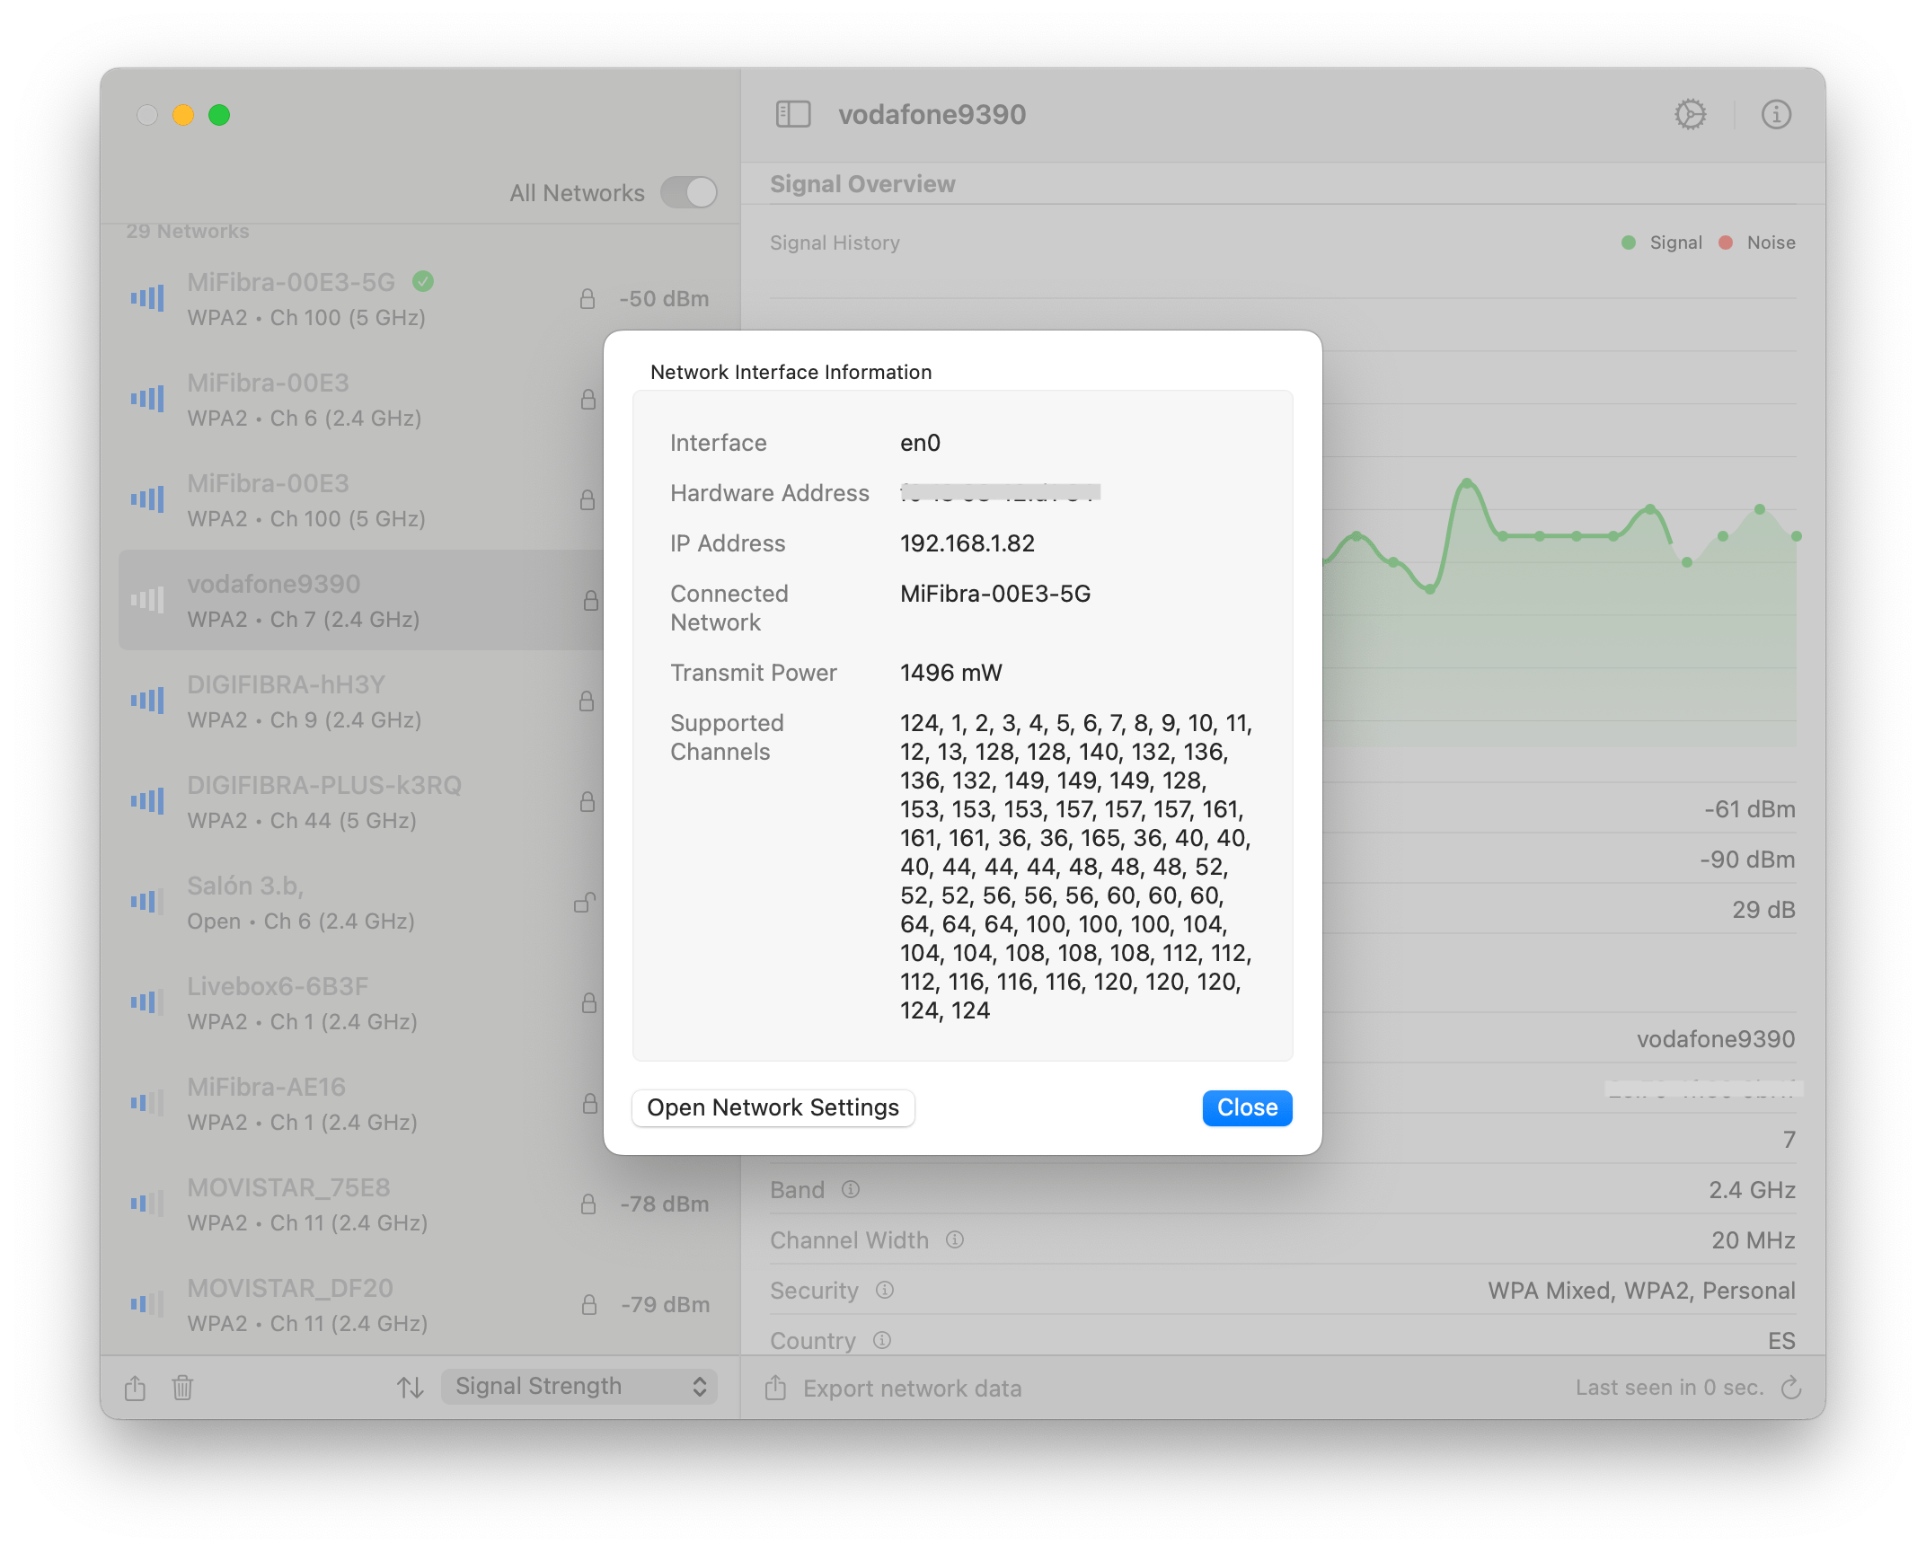Open the settings gear icon
The height and width of the screenshot is (1552, 1926).
1690,114
